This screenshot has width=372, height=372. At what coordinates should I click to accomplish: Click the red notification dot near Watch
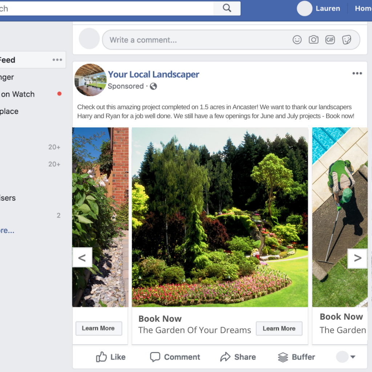(x=59, y=94)
